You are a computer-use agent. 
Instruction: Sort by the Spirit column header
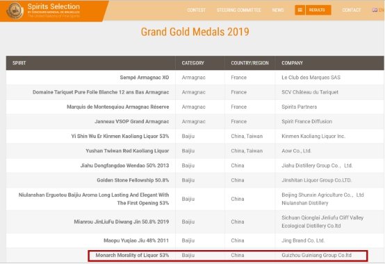tap(19, 63)
